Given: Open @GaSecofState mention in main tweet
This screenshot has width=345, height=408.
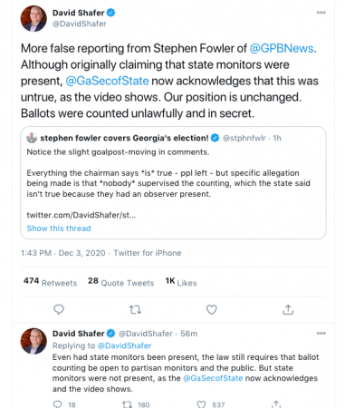Looking at the screenshot, I should (107, 81).
